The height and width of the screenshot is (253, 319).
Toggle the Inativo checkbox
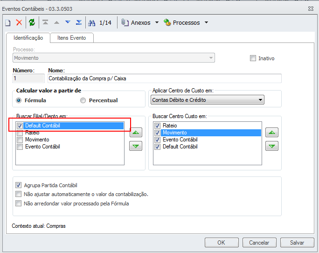pyautogui.click(x=253, y=58)
